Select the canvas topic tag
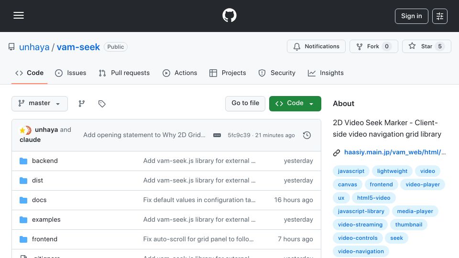459x258 pixels. [348, 184]
